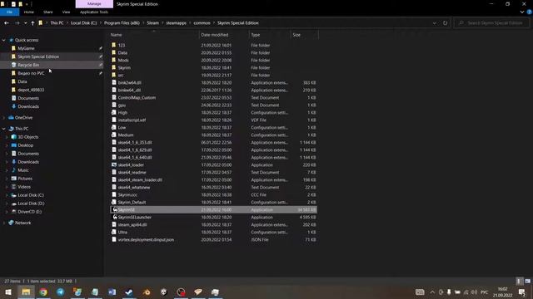Open Recycle Bin in Quick access
Image resolution: width=533 pixels, height=299 pixels.
(28, 65)
